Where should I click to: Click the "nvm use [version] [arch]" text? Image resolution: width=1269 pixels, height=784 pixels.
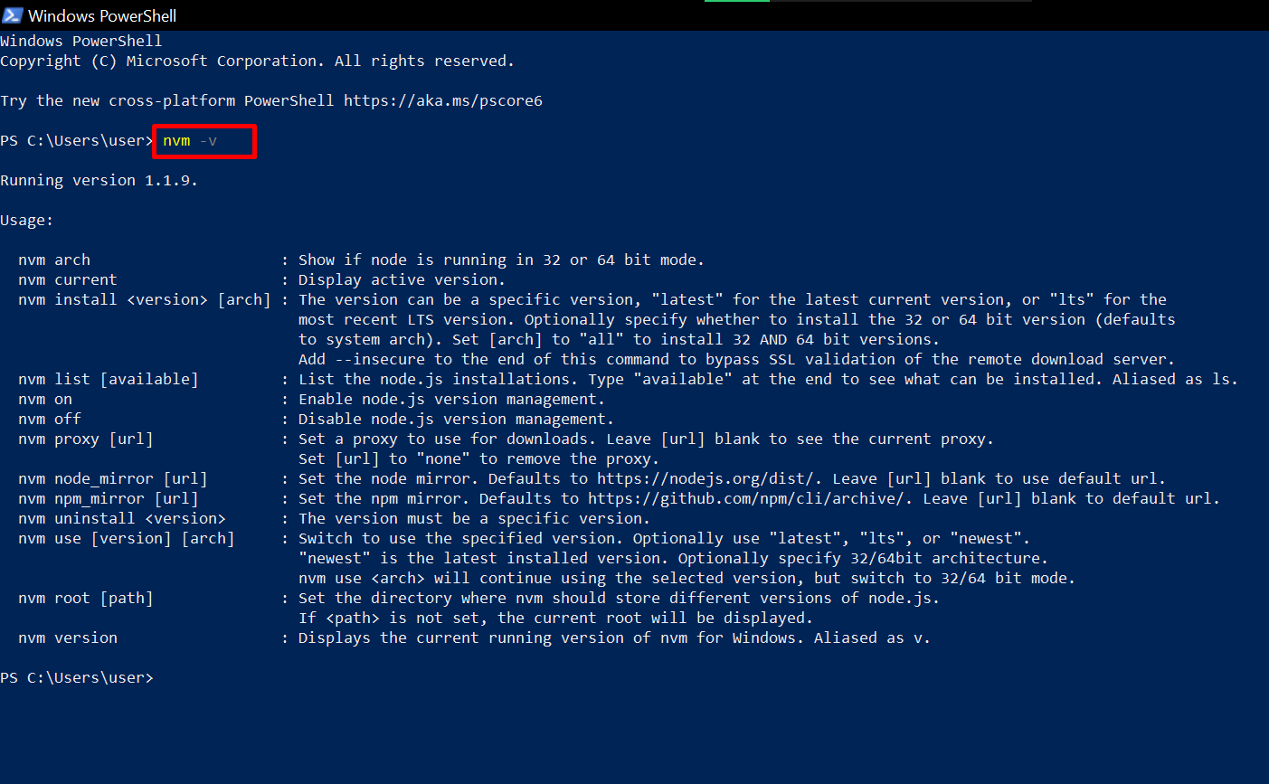(127, 538)
